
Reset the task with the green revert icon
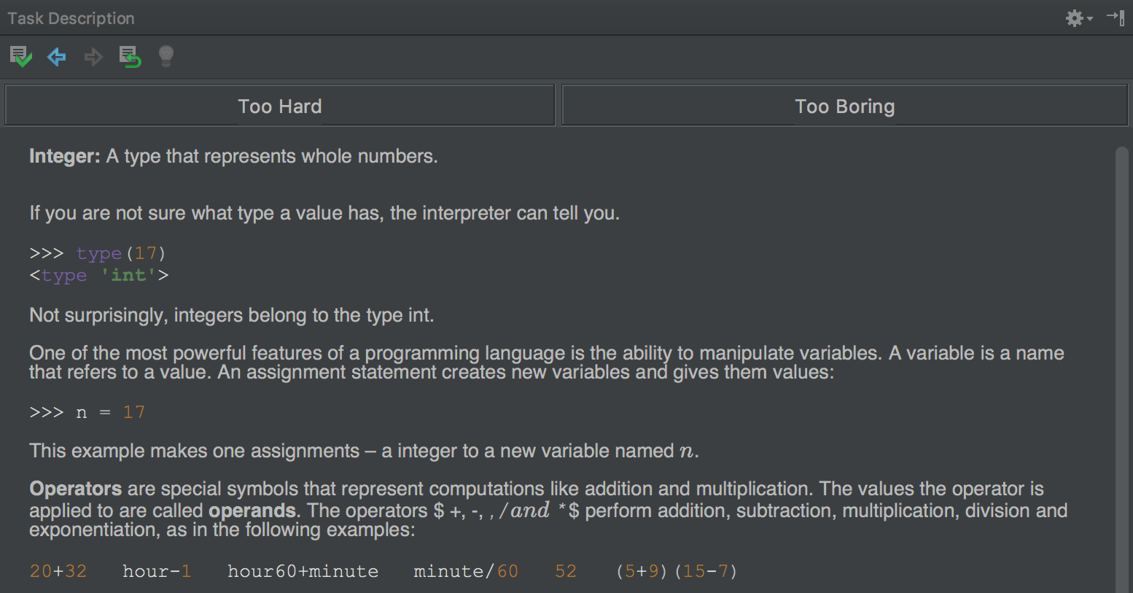click(130, 56)
